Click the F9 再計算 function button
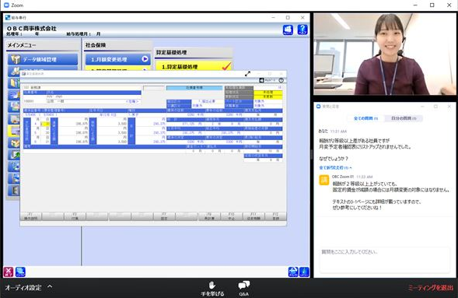The image size is (458, 298). [x=209, y=216]
